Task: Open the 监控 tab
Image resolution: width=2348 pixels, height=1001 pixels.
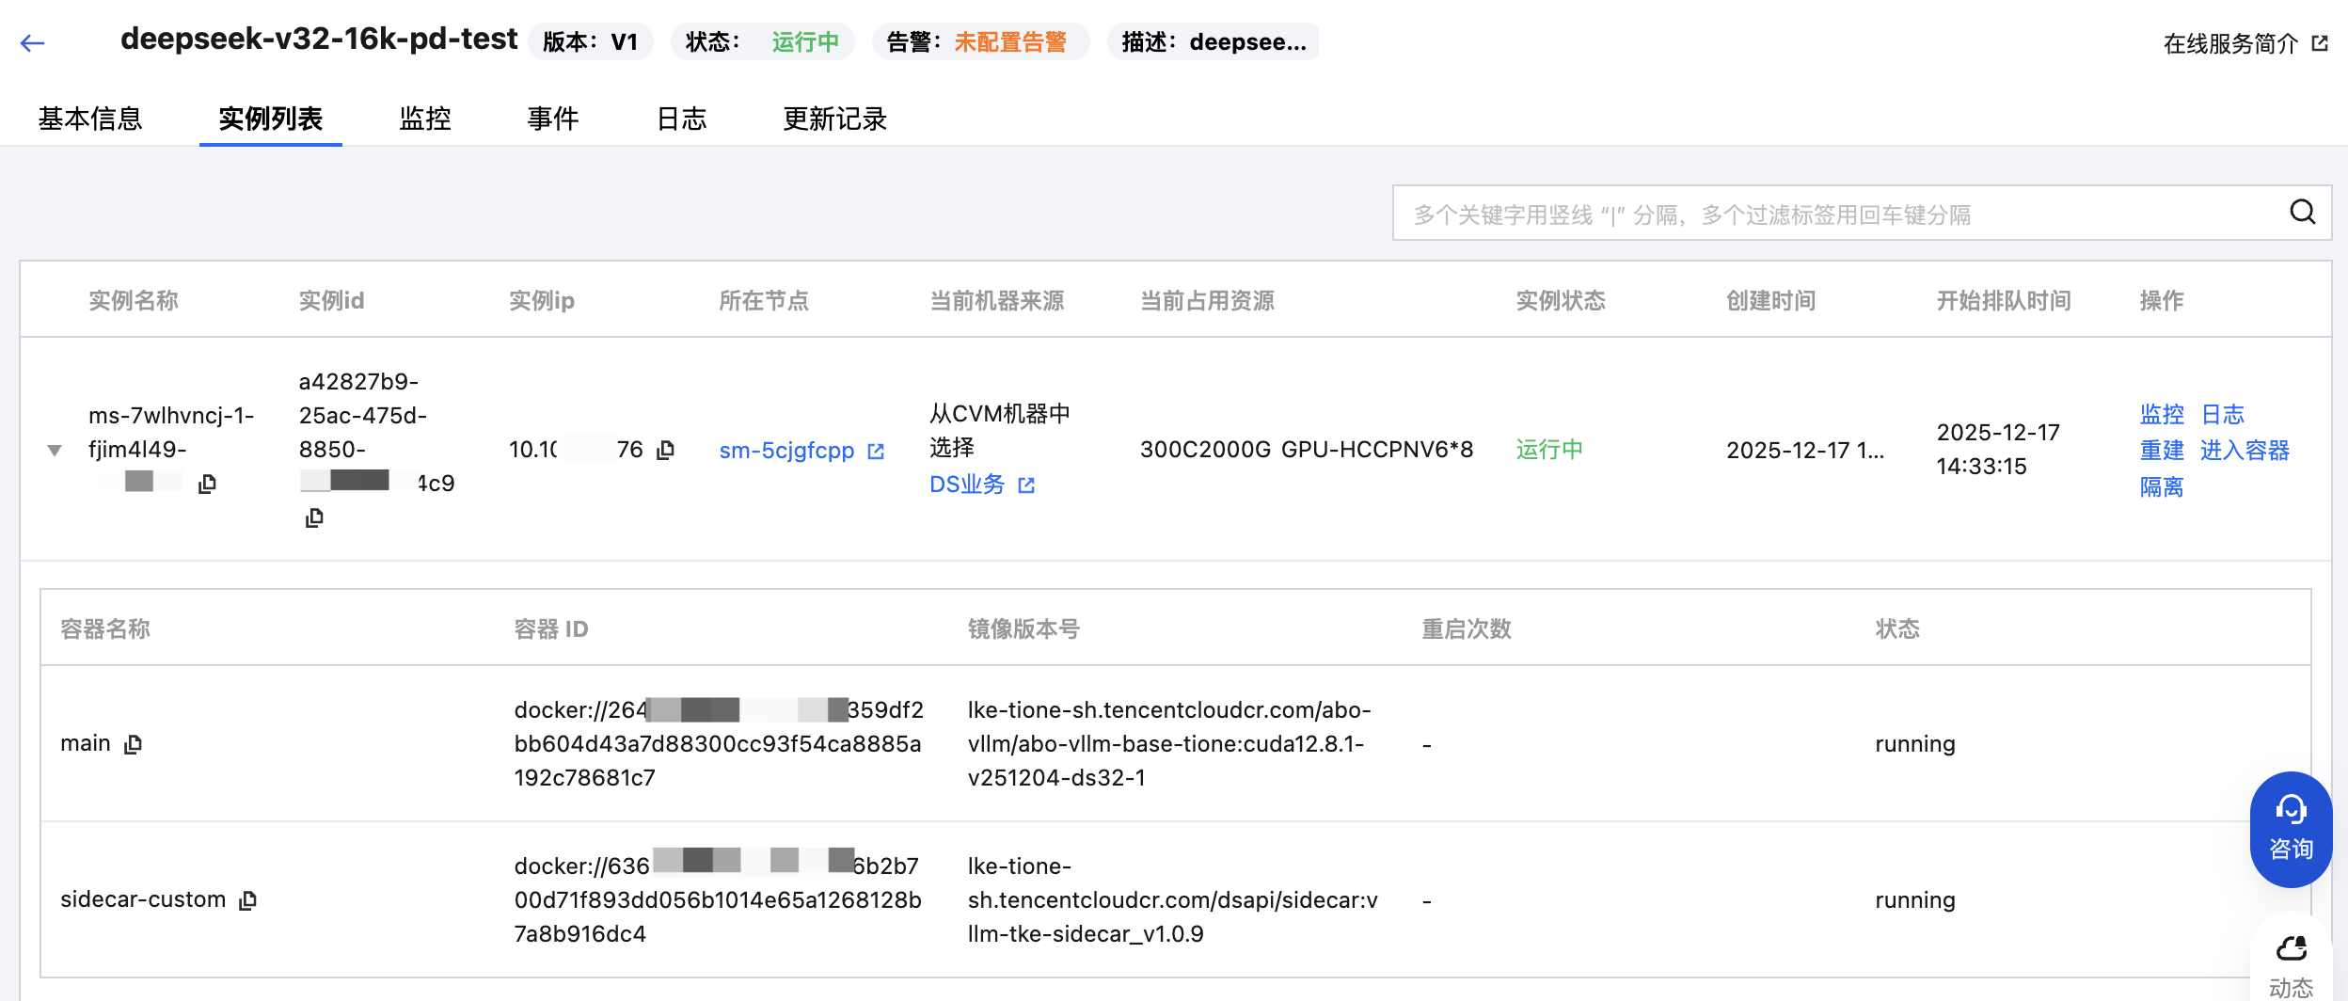Action: (425, 119)
